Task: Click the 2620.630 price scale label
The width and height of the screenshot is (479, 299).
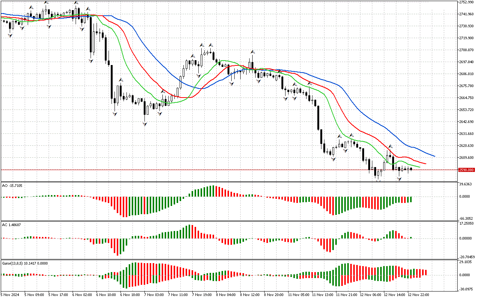Action: (466, 146)
